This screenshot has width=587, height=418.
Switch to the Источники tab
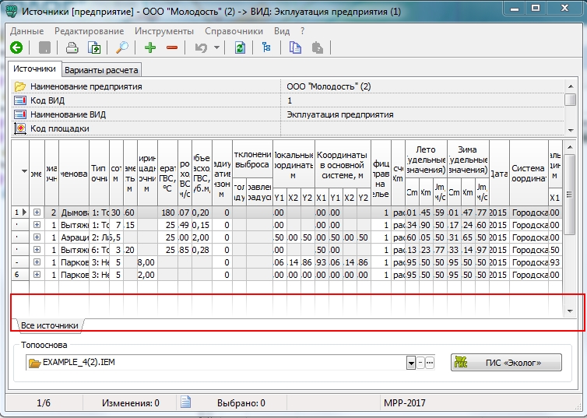[34, 68]
